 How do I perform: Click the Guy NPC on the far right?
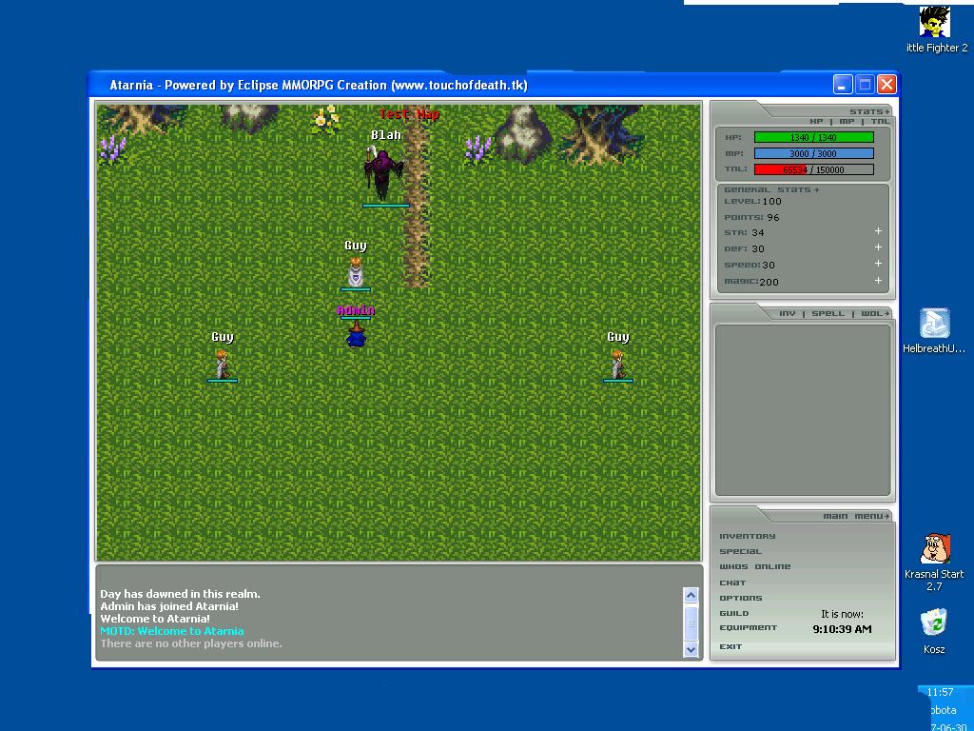coord(618,364)
